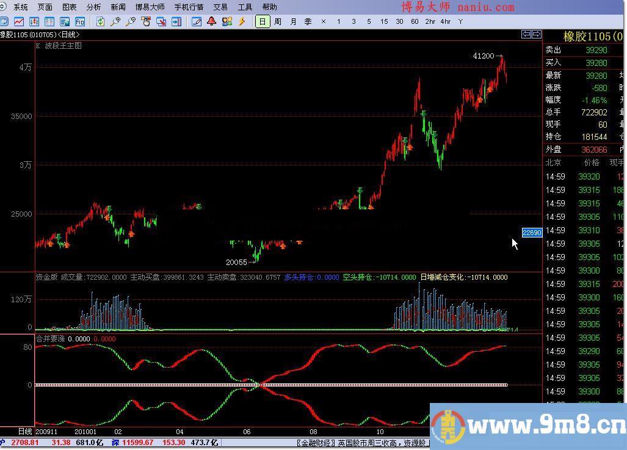The width and height of the screenshot is (627, 450).
Task: Open the 图表 menu
Action: [69, 7]
